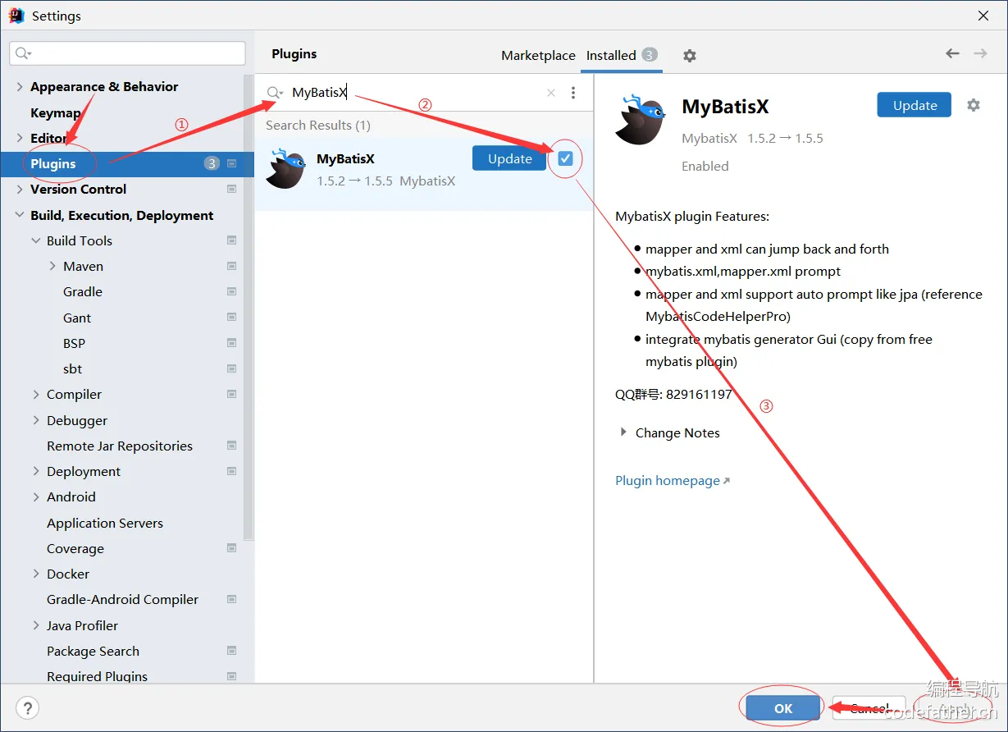Click the MyBatisX detail gear icon
Screen dimensions: 1008x732
(974, 105)
